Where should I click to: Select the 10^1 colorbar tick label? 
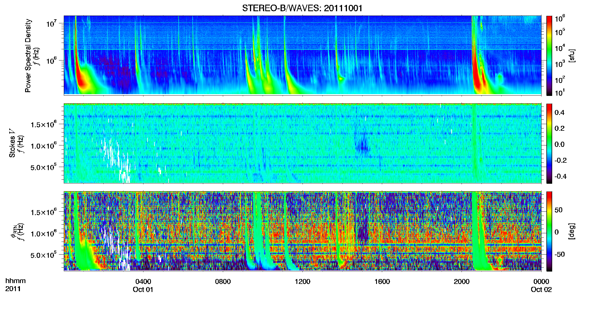tap(559, 93)
